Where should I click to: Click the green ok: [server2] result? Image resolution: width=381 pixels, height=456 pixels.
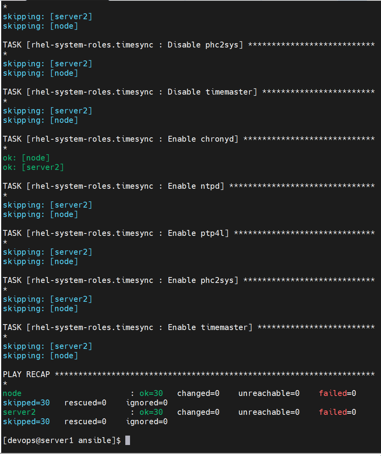(x=33, y=167)
